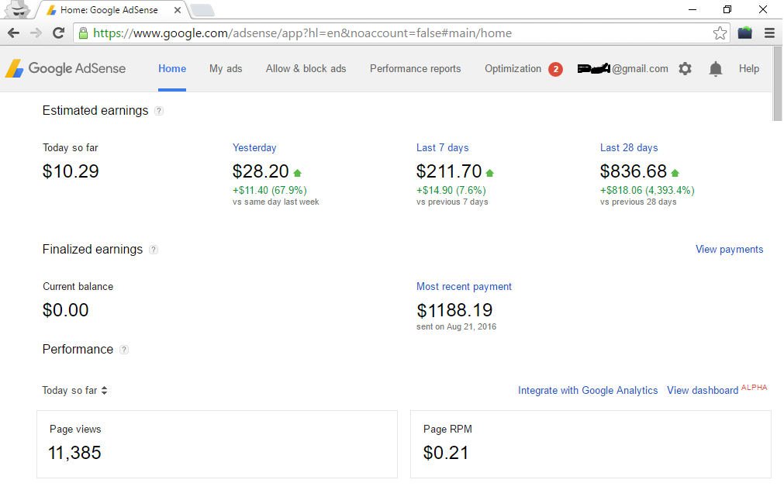
Task: Open the Chrome hamburger menu
Action: pos(769,33)
